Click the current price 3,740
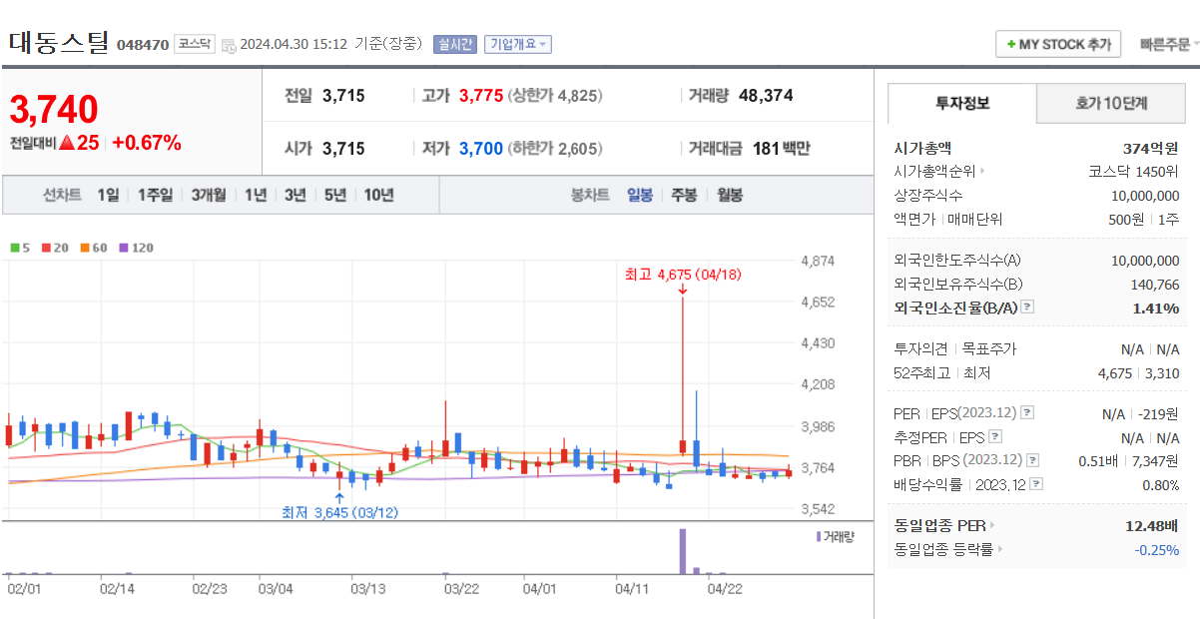This screenshot has width=1200, height=619. click(54, 109)
